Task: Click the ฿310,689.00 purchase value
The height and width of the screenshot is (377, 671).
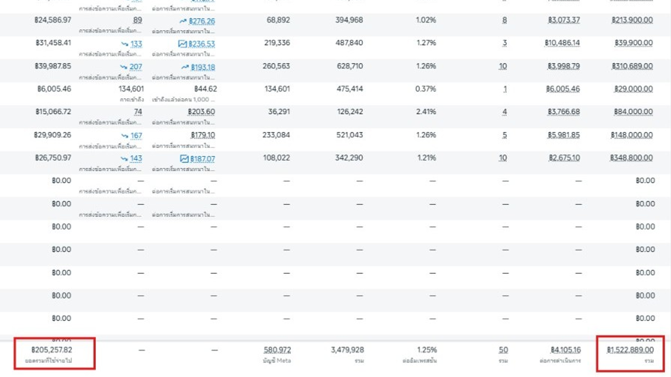Action: click(632, 66)
